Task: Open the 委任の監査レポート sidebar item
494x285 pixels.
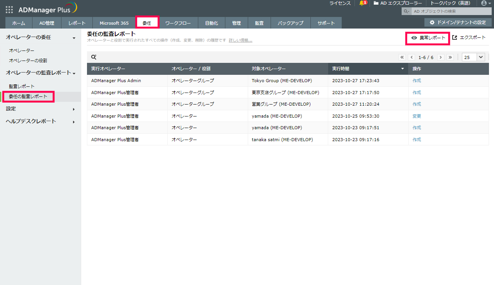Action: click(x=28, y=96)
